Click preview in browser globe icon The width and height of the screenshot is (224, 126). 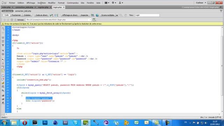click(97, 15)
